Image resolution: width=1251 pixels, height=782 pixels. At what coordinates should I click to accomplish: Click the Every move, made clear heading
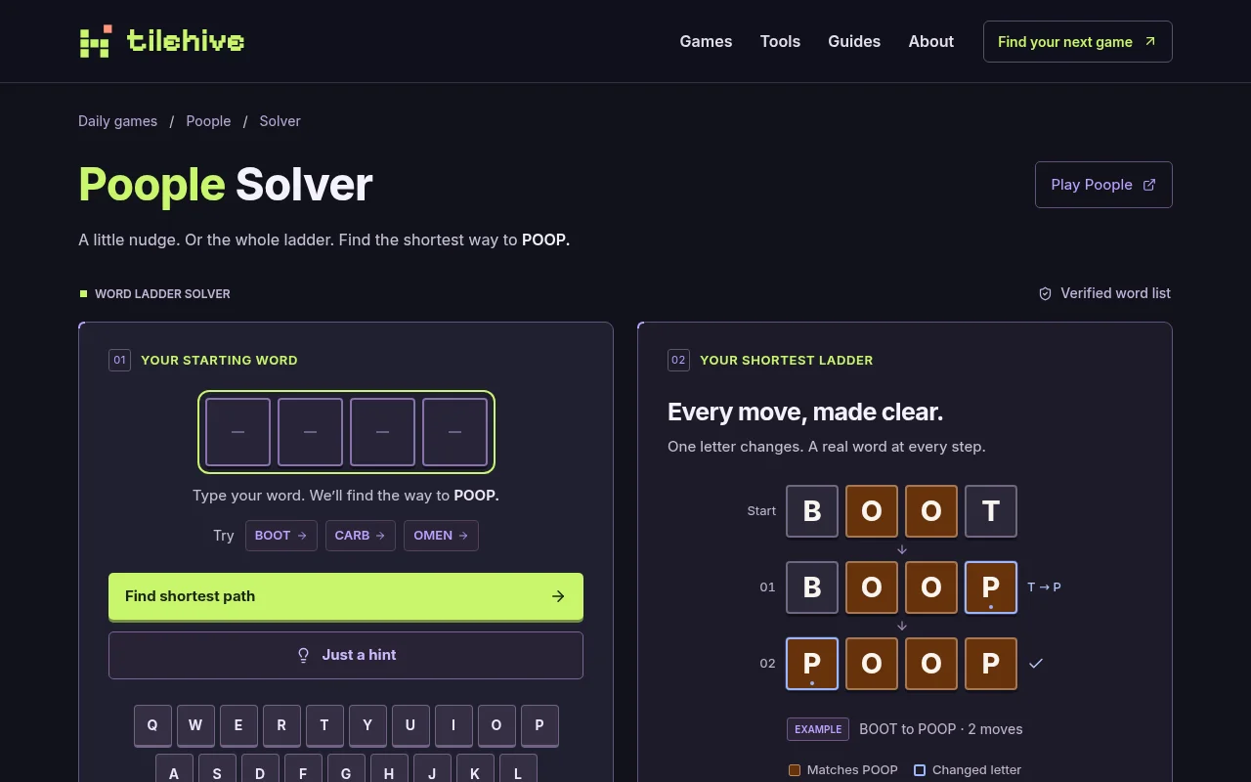pos(805,412)
